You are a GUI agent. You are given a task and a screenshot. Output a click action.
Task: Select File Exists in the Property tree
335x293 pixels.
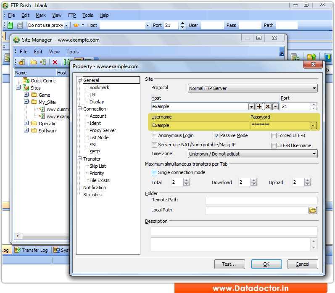point(99,180)
